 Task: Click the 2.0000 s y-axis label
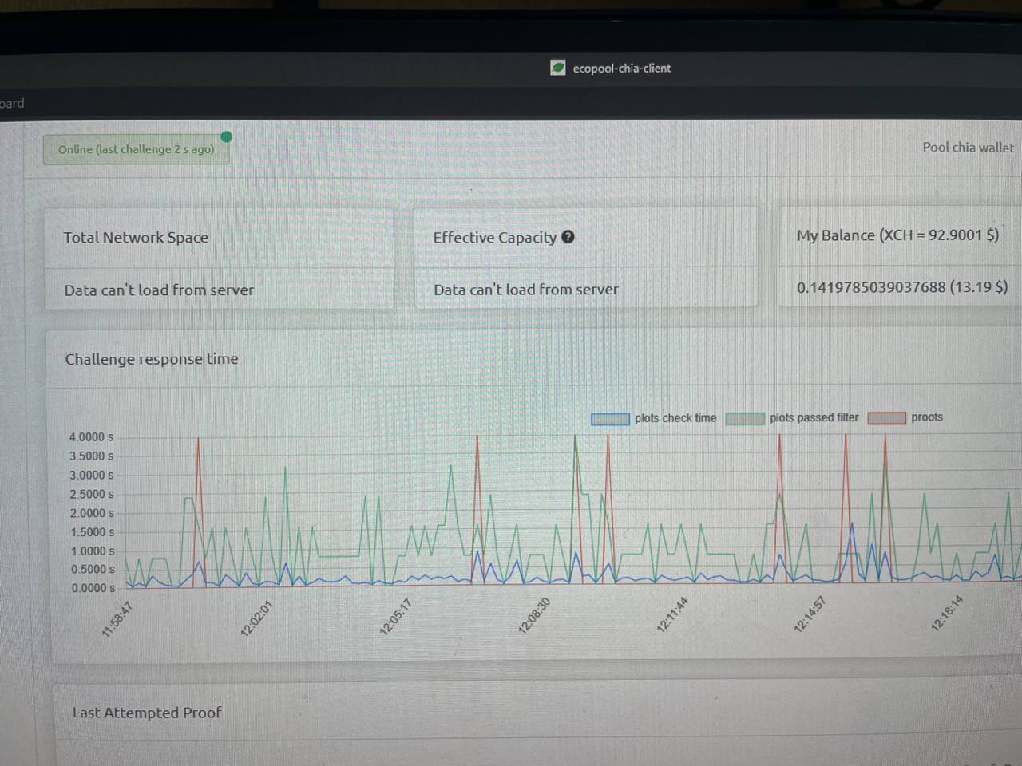pyautogui.click(x=92, y=513)
